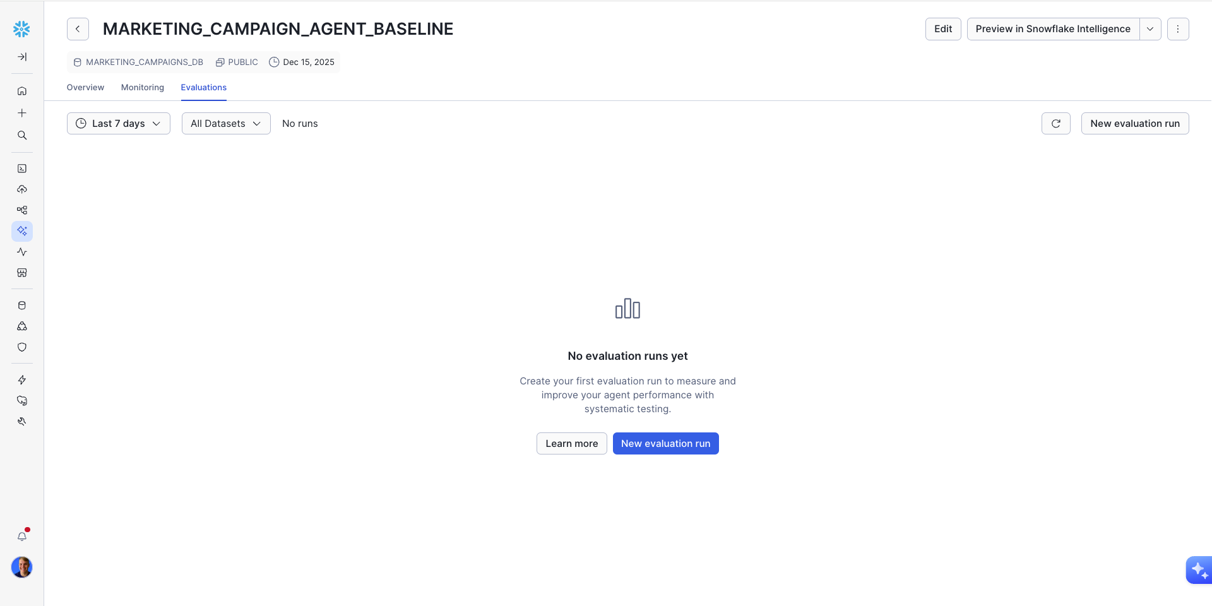Click the Marketplace storefront icon

coord(22,273)
